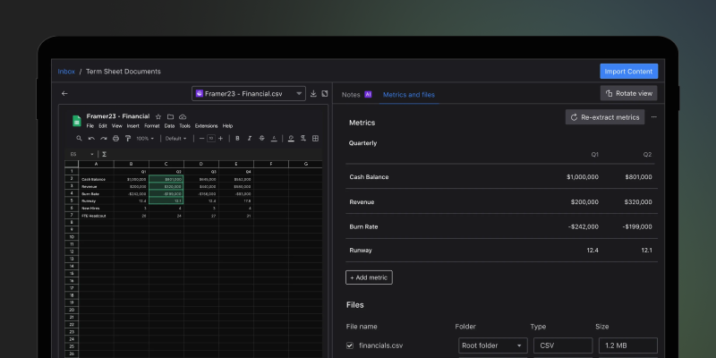The image size is (716, 358).
Task: Select the Metrics and files tab
Action: (409, 95)
